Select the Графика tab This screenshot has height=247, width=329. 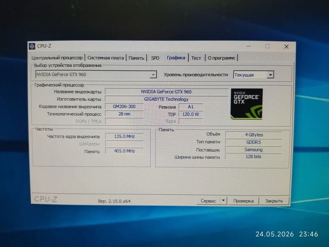[176, 58]
